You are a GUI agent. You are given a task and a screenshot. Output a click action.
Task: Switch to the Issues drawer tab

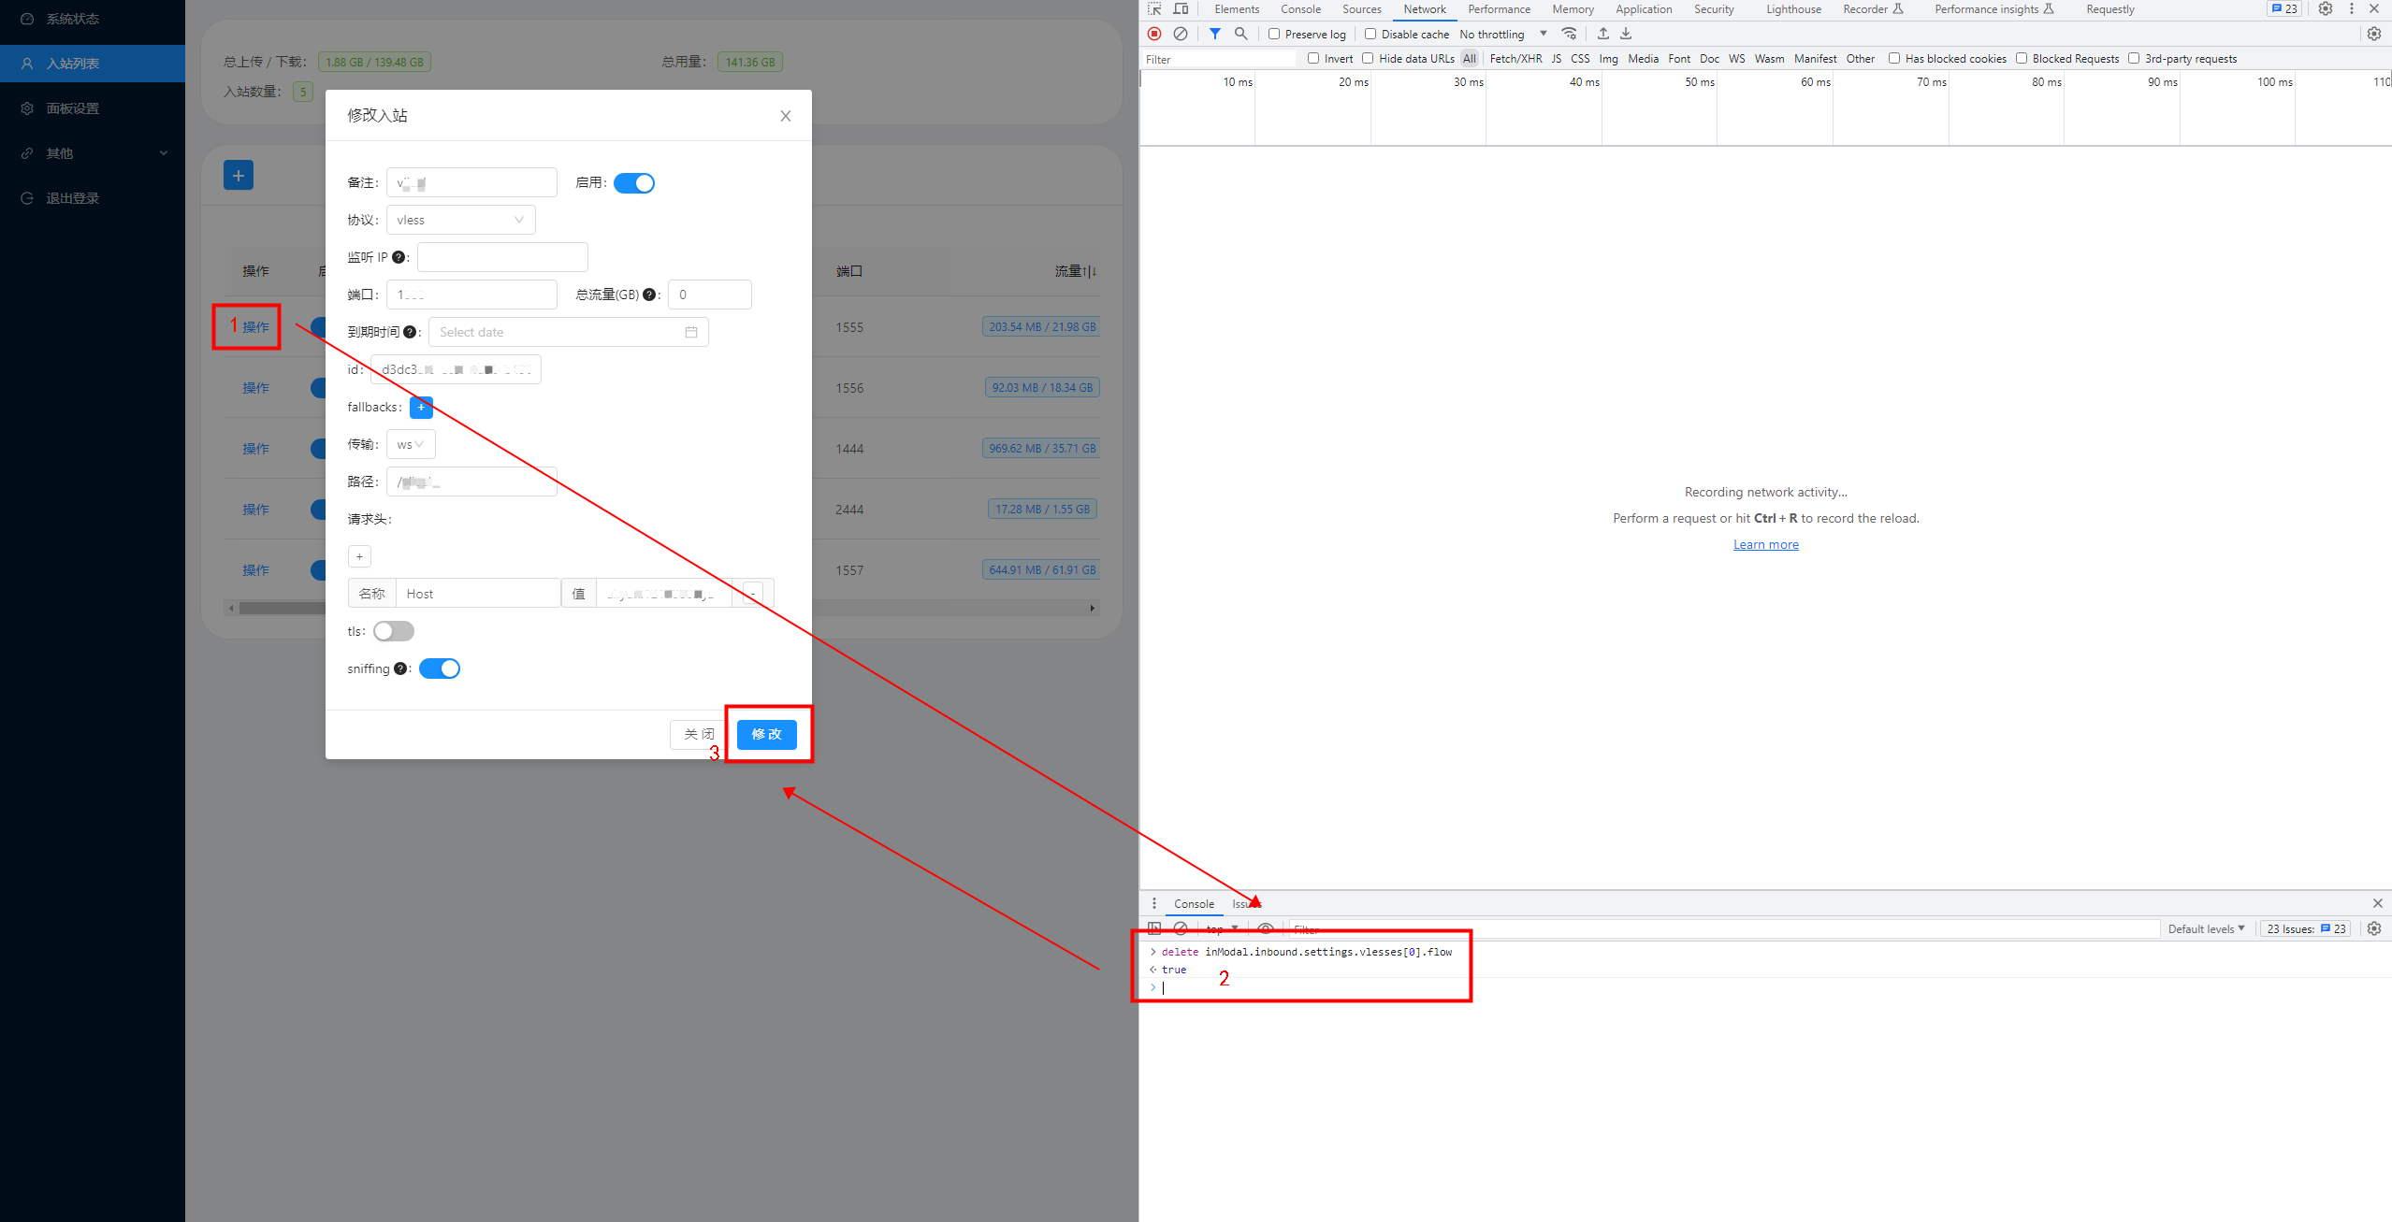[x=1245, y=903]
